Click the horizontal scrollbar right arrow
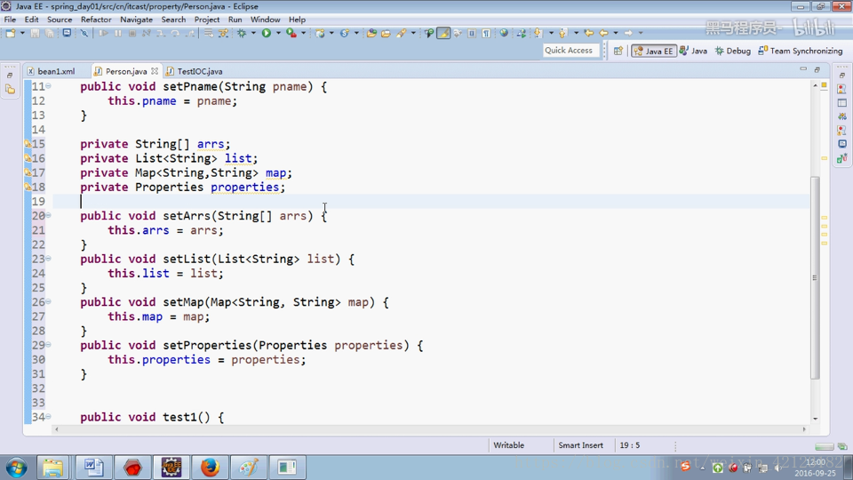 [804, 429]
